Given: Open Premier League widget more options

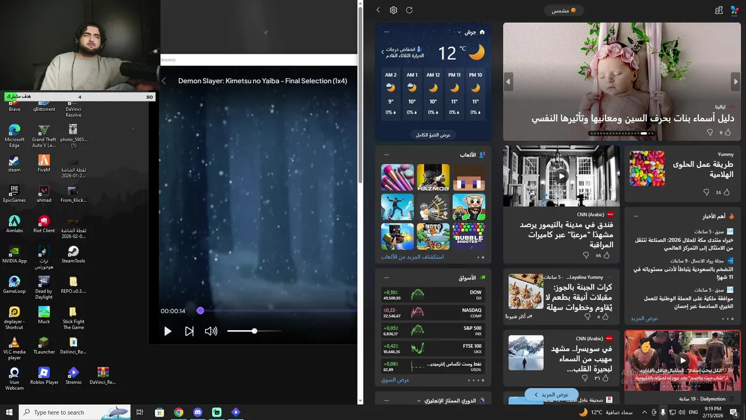Looking at the screenshot, I should pos(386,401).
